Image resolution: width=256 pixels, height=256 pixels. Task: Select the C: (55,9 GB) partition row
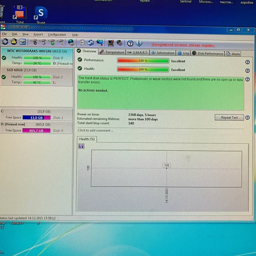tap(36, 114)
